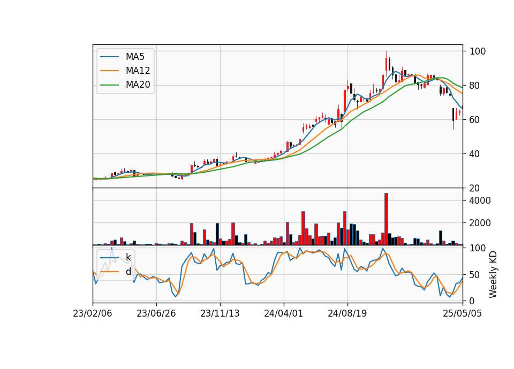Image resolution: width=514 pixels, height=369 pixels.
Task: Click the price axis label 80
Action: (x=474, y=86)
